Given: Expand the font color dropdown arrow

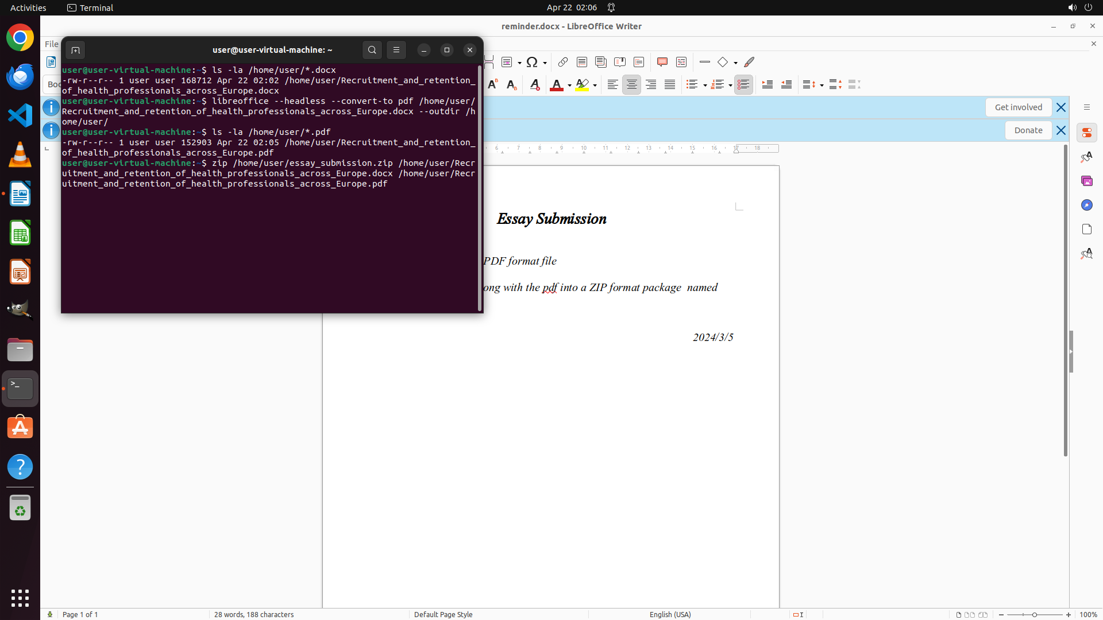Looking at the screenshot, I should tap(569, 86).
